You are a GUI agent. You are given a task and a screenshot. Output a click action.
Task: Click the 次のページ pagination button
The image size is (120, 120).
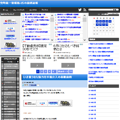63,72
